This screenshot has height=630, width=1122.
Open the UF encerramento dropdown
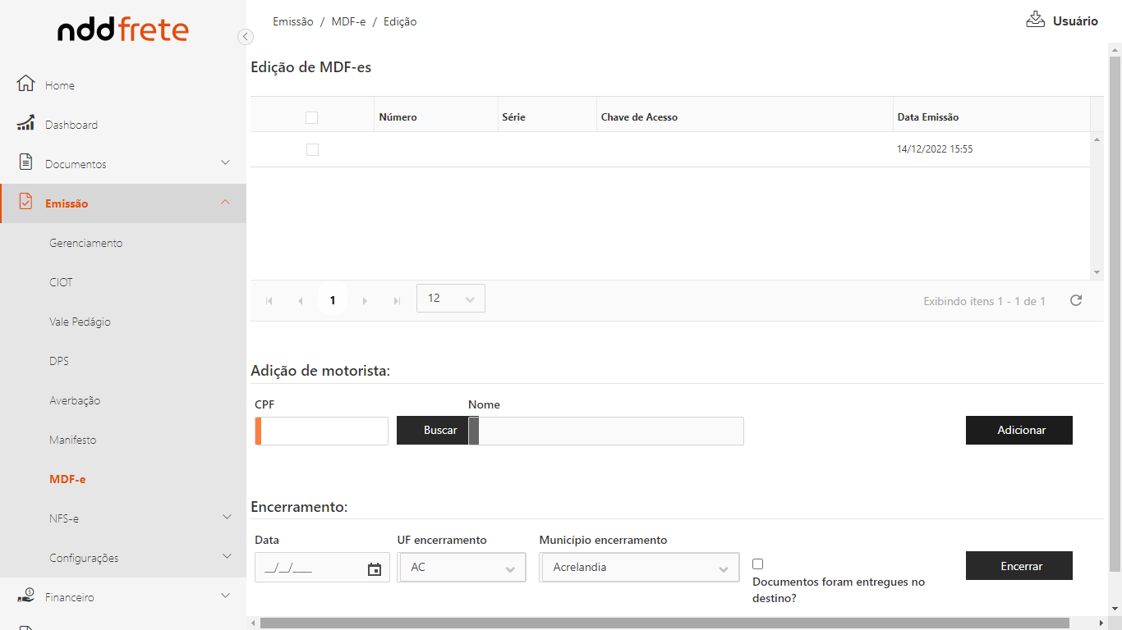pos(462,568)
